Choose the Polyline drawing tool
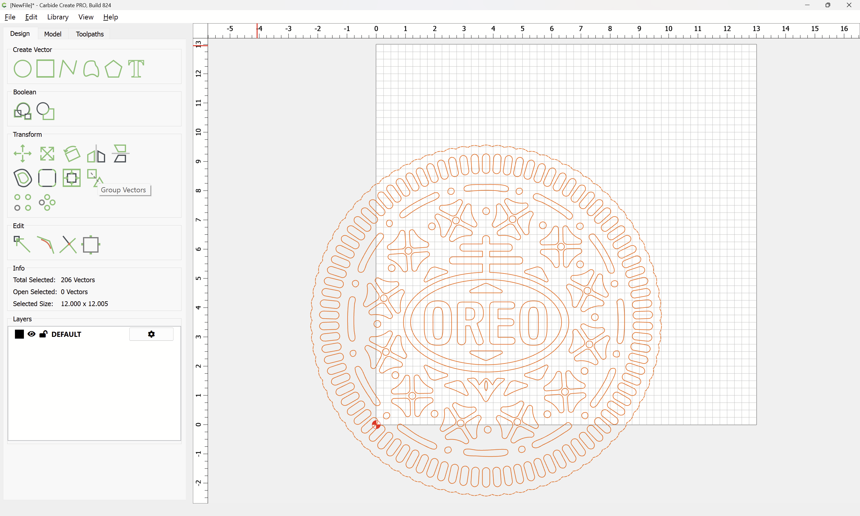 [x=68, y=68]
